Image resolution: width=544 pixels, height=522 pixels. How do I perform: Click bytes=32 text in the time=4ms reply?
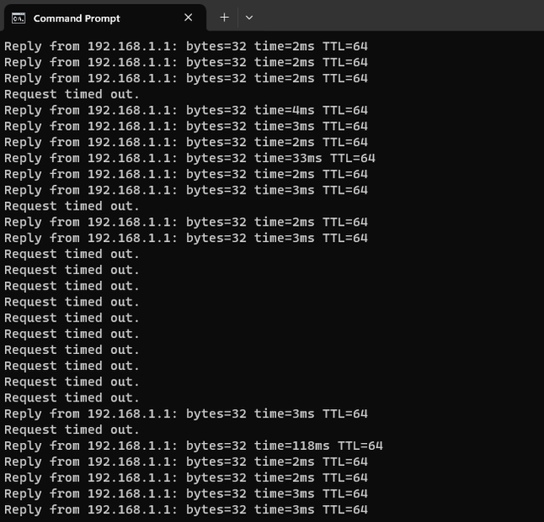(216, 110)
